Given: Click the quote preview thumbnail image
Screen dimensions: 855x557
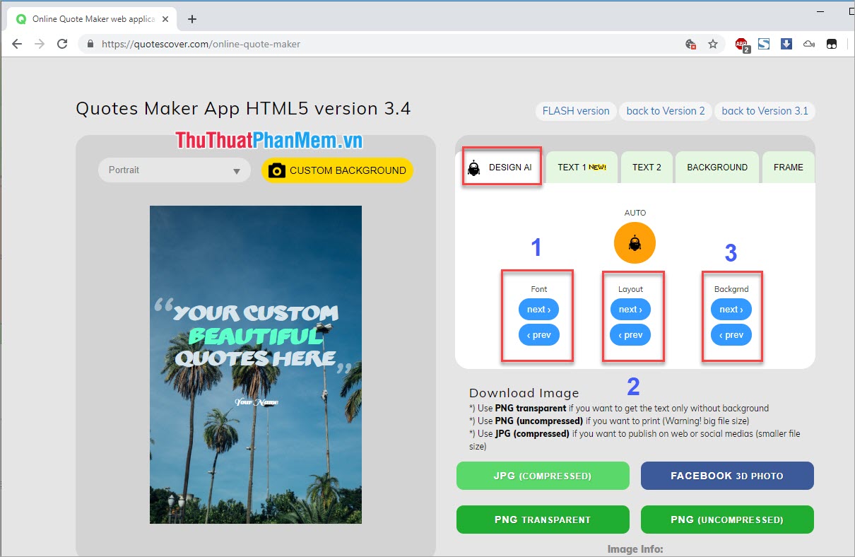Looking at the screenshot, I should [x=255, y=365].
